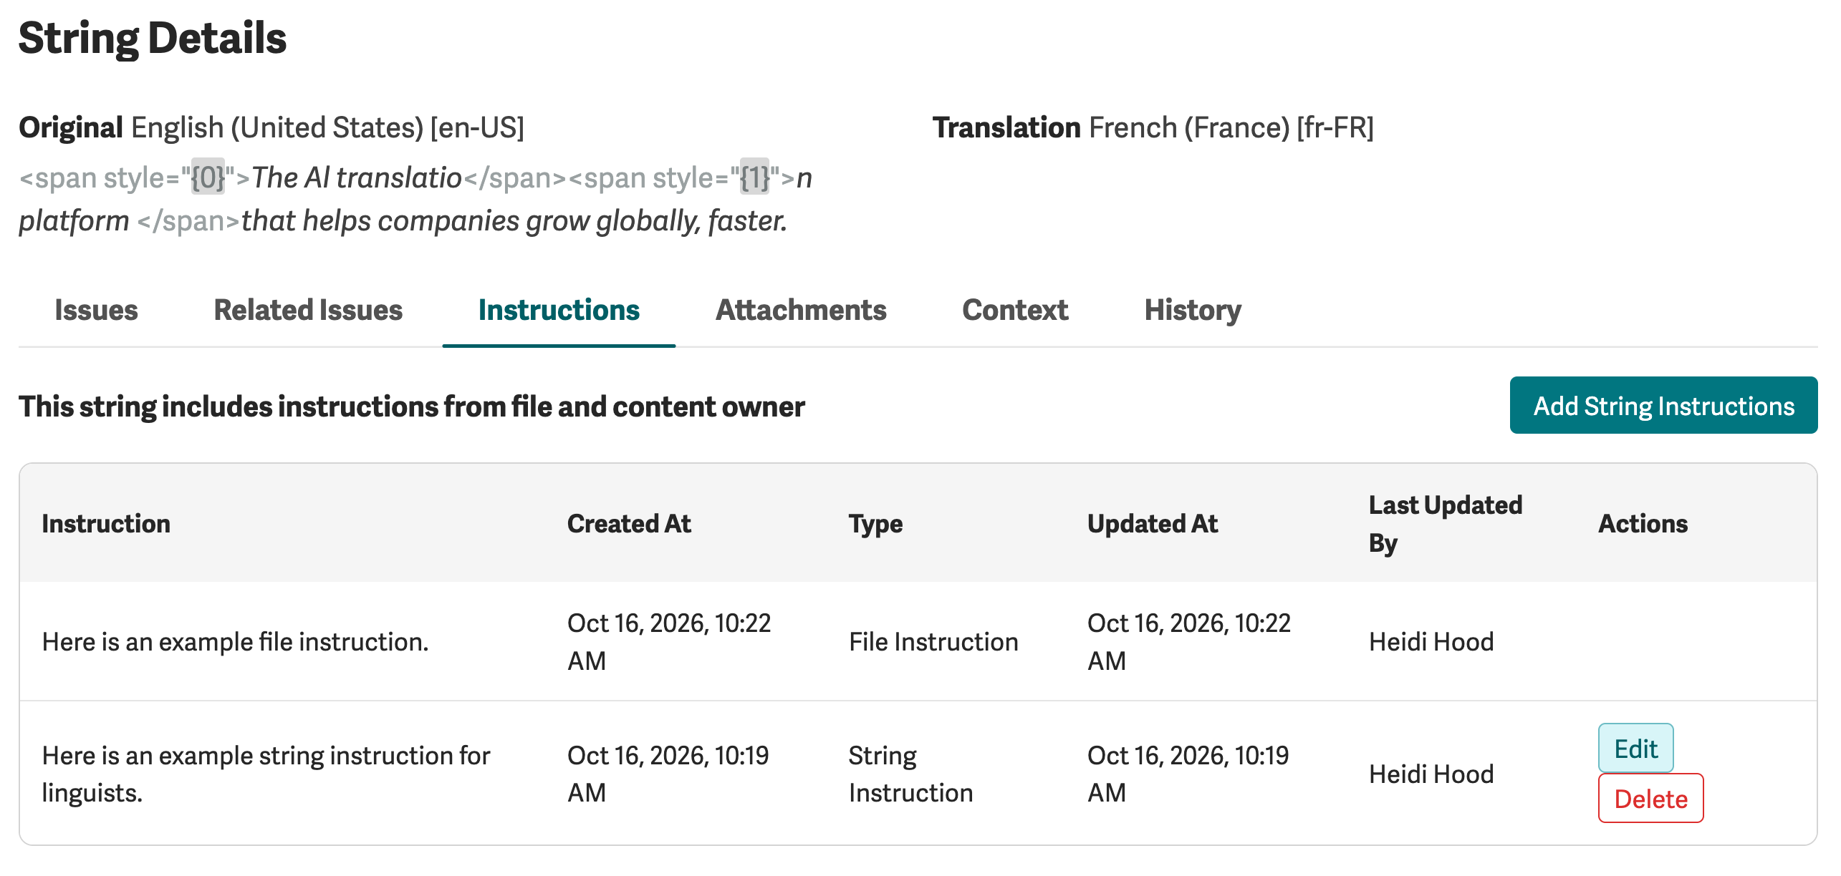This screenshot has width=1841, height=876.
Task: Click the Type column header
Action: coord(875,523)
